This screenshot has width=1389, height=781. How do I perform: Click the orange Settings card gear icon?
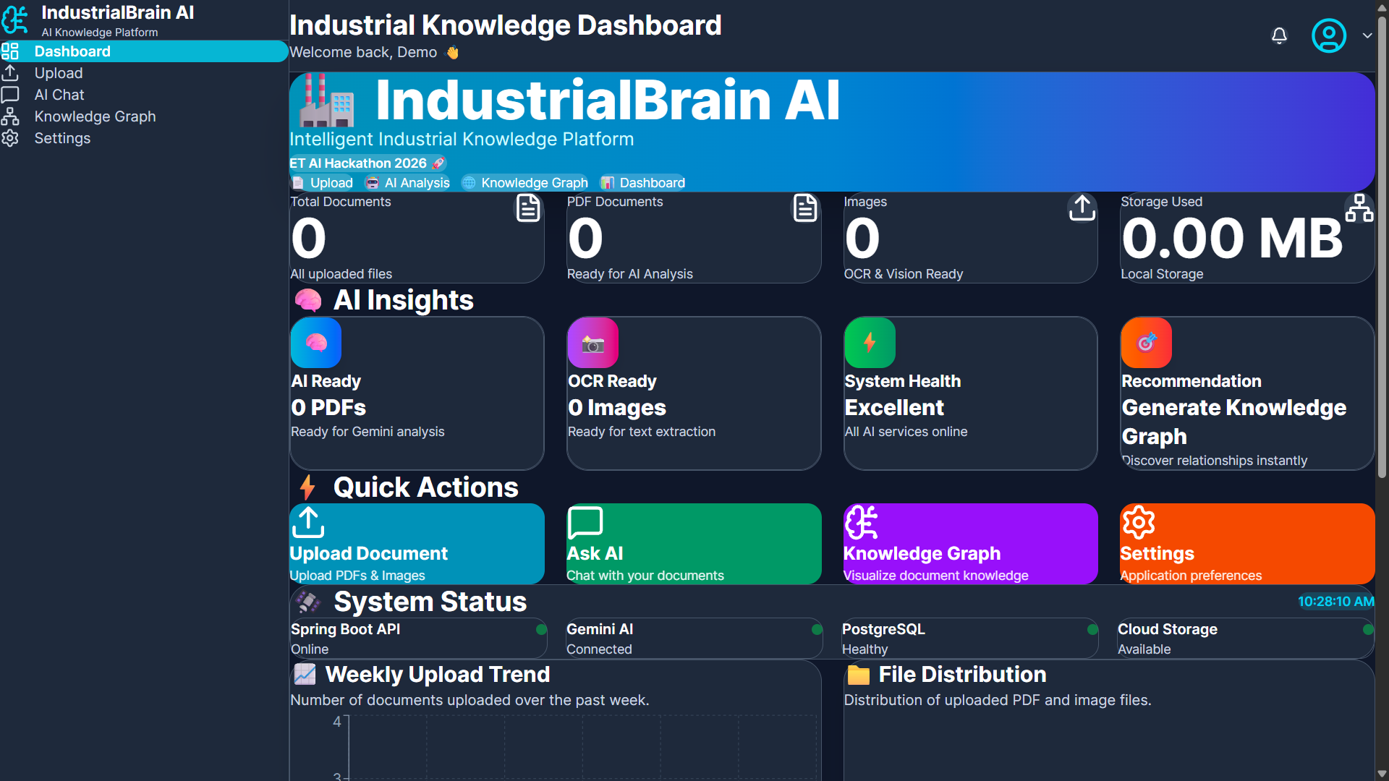click(x=1138, y=523)
